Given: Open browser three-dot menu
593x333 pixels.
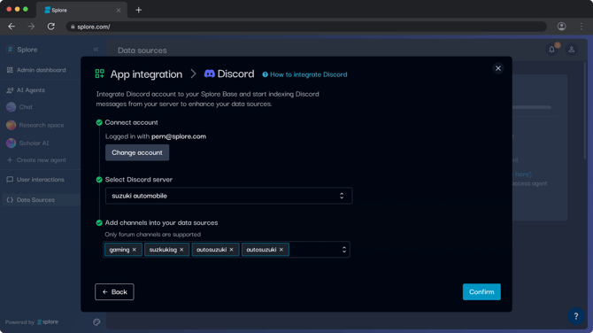Looking at the screenshot, I should point(581,27).
